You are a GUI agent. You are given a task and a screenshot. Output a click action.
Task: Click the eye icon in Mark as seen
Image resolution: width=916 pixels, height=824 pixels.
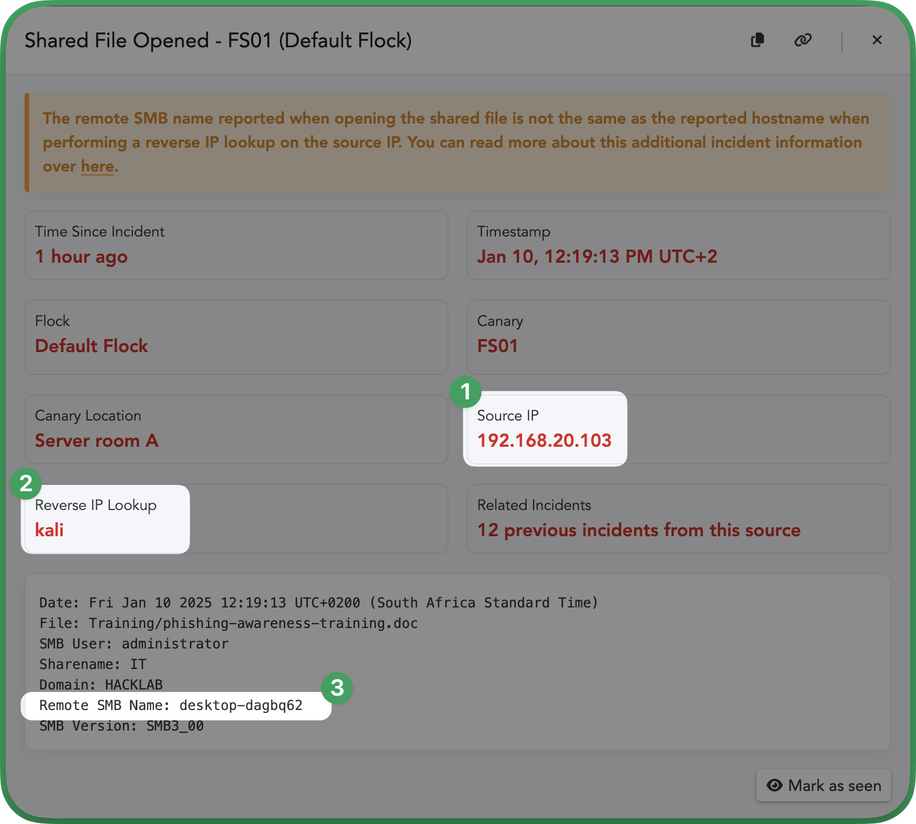(x=775, y=785)
